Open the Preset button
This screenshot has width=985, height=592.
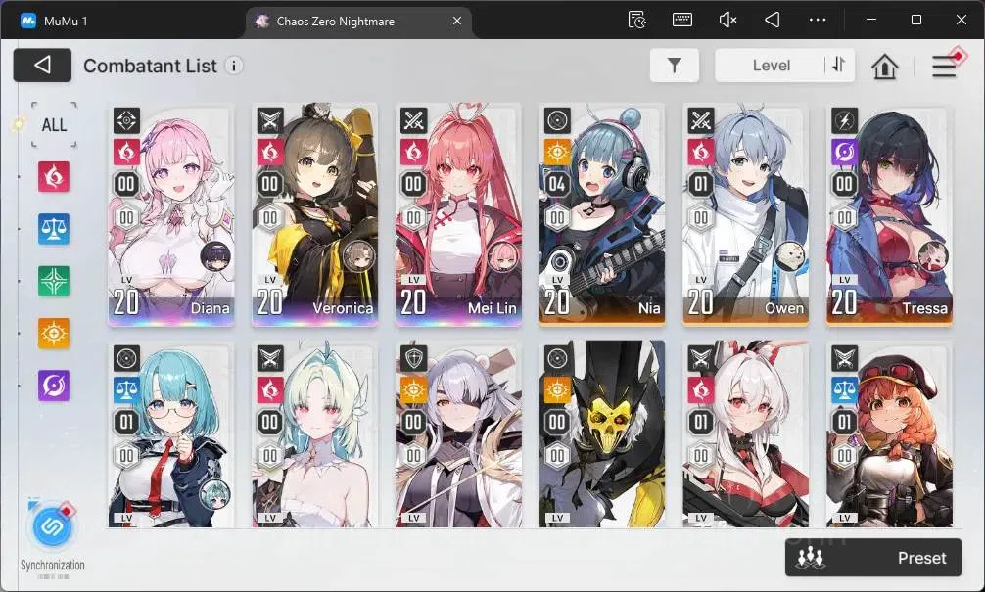click(x=873, y=558)
